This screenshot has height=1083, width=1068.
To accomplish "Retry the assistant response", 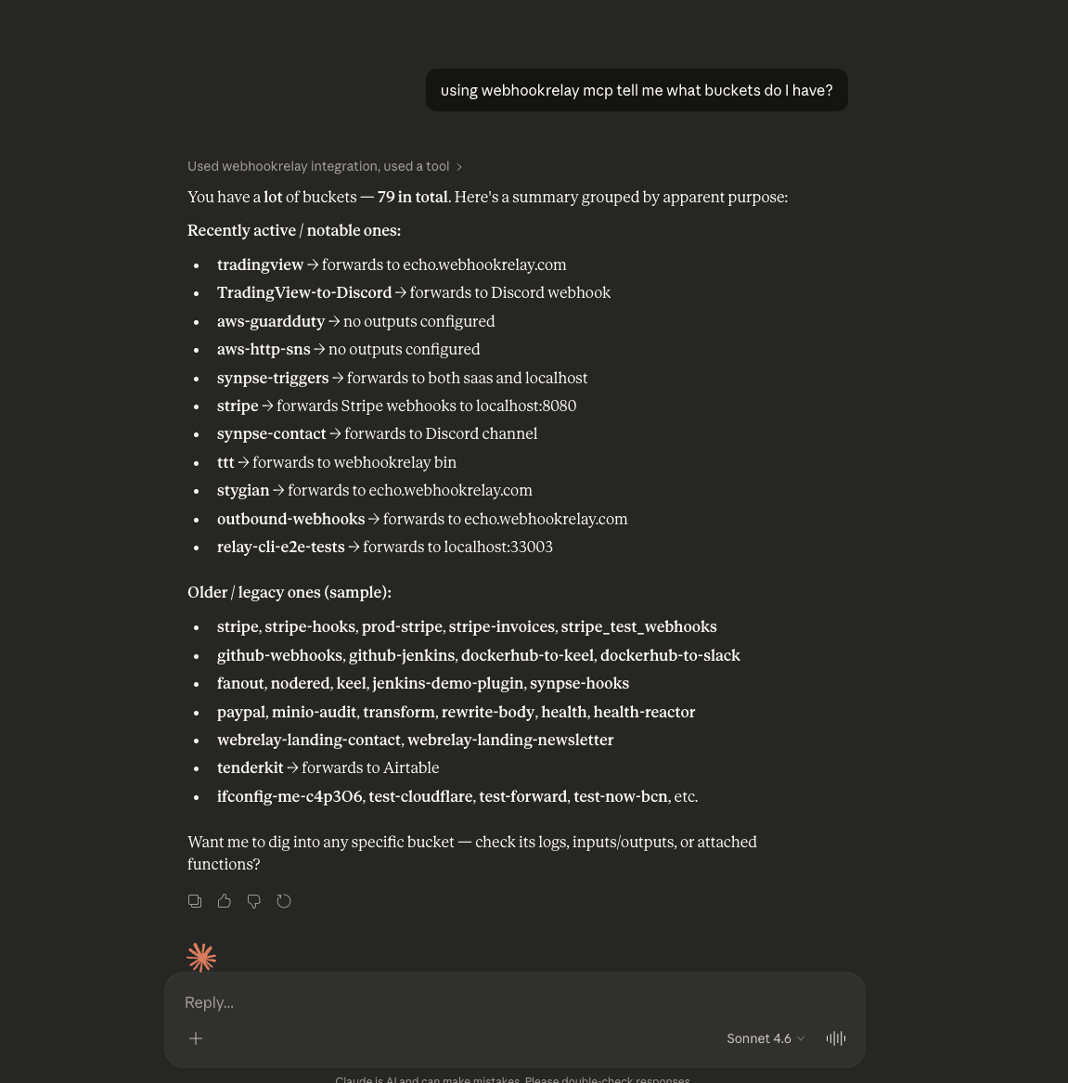I will click(284, 901).
